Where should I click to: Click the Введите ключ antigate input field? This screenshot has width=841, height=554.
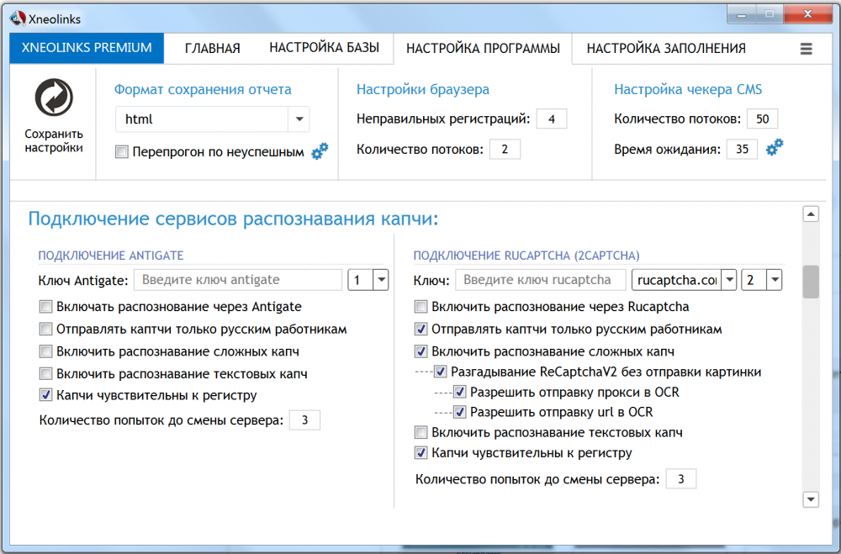238,279
